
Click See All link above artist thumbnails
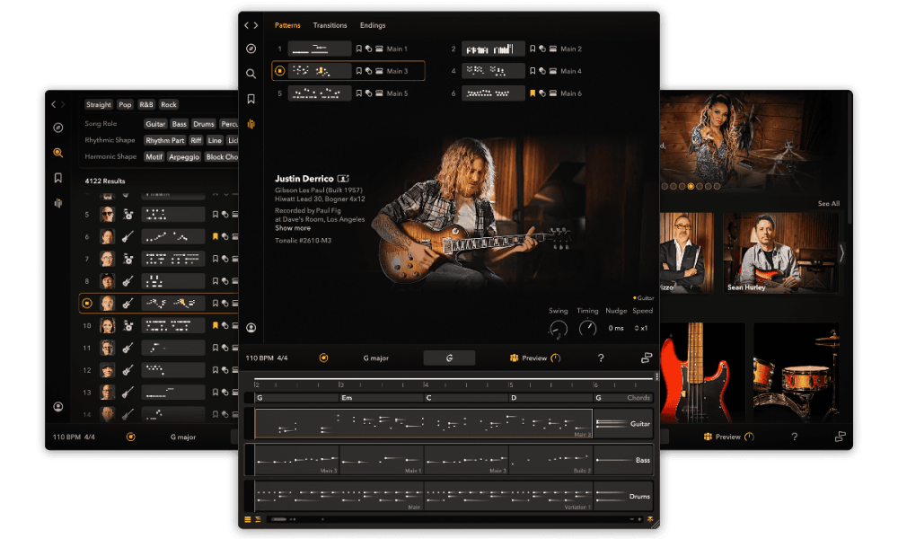click(x=828, y=204)
